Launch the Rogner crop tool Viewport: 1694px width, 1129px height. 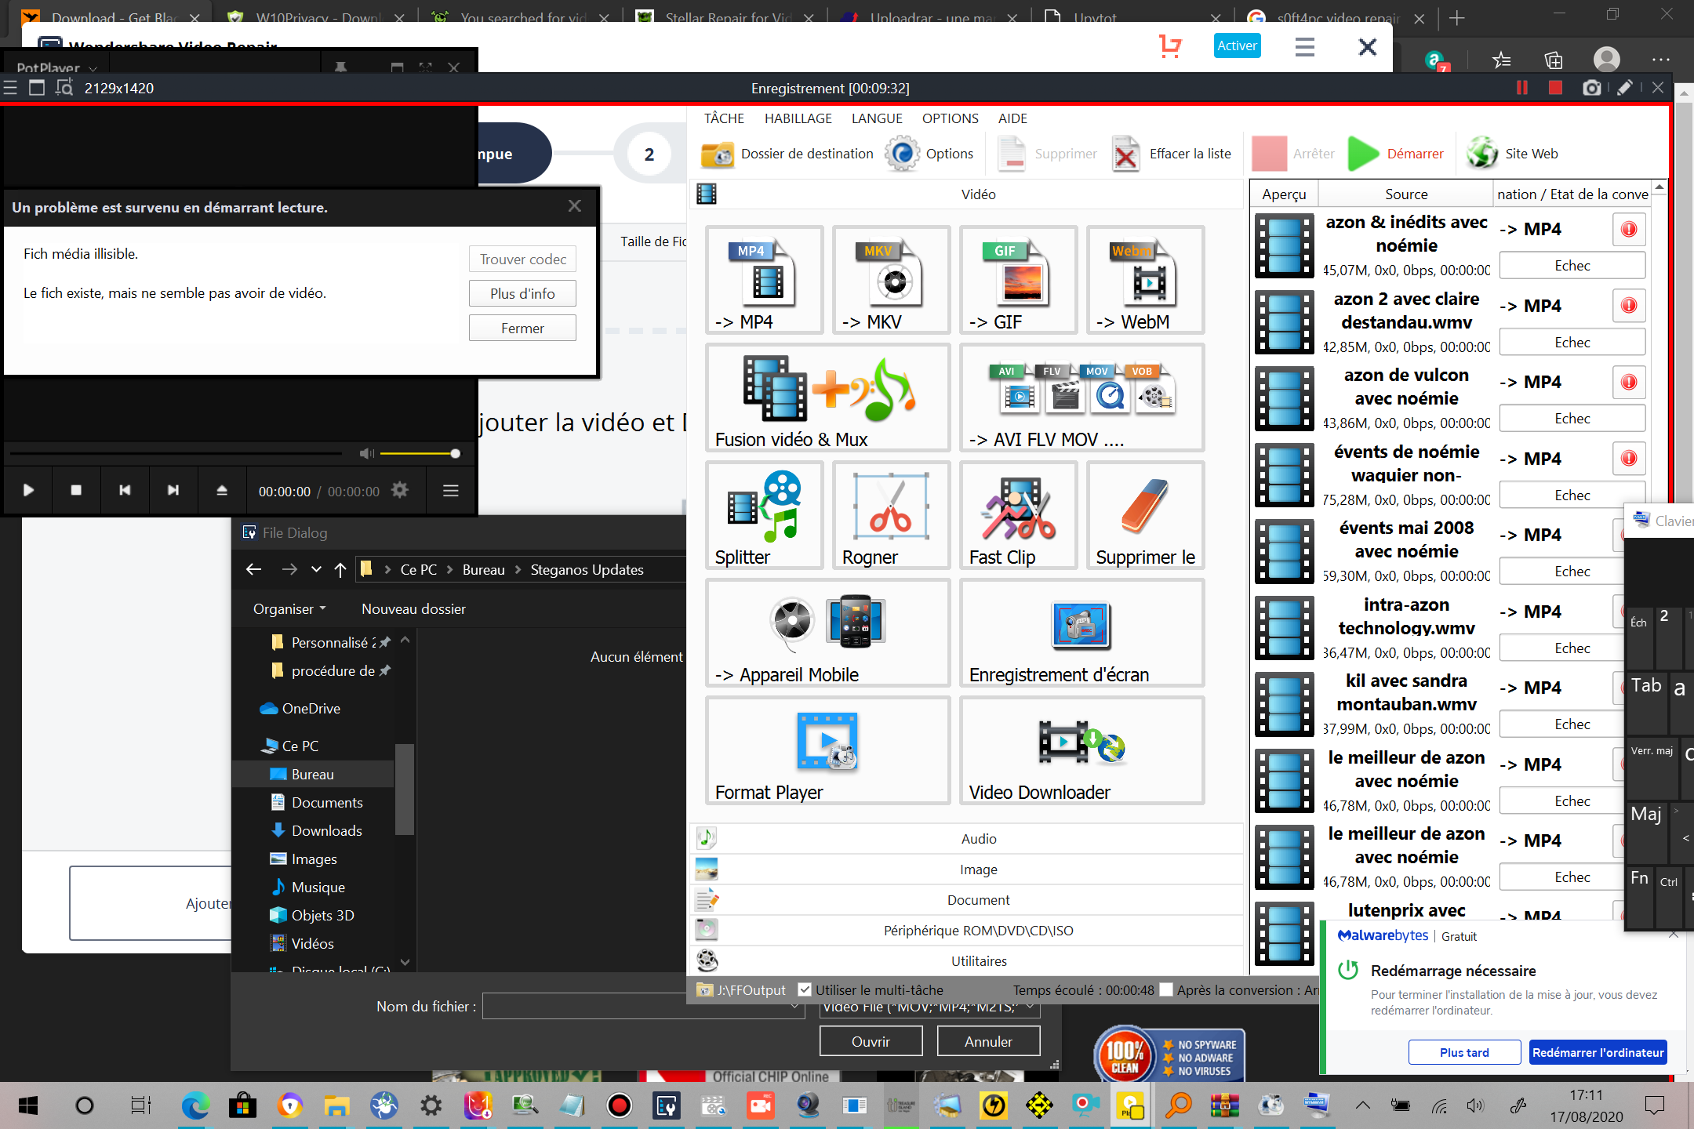[x=891, y=515]
